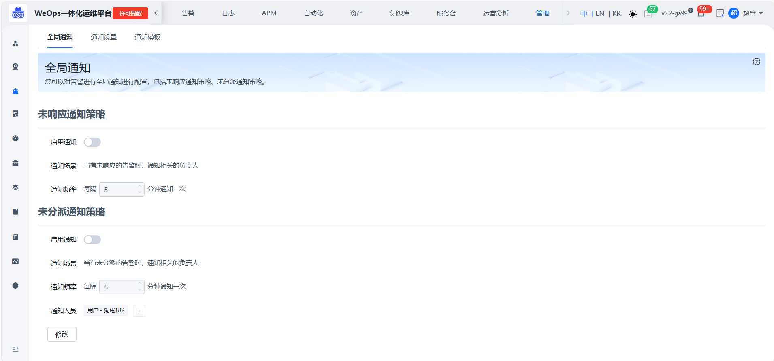Click the 修改 button
The width and height of the screenshot is (774, 361).
62,334
